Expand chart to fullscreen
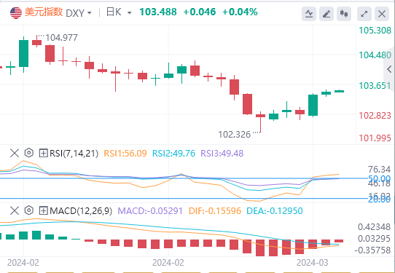The image size is (395, 273). pyautogui.click(x=364, y=14)
